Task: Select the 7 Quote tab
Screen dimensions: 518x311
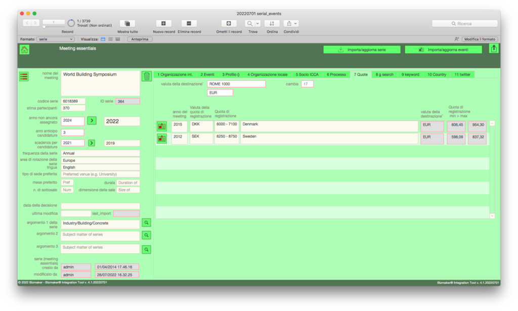Action: pos(361,75)
